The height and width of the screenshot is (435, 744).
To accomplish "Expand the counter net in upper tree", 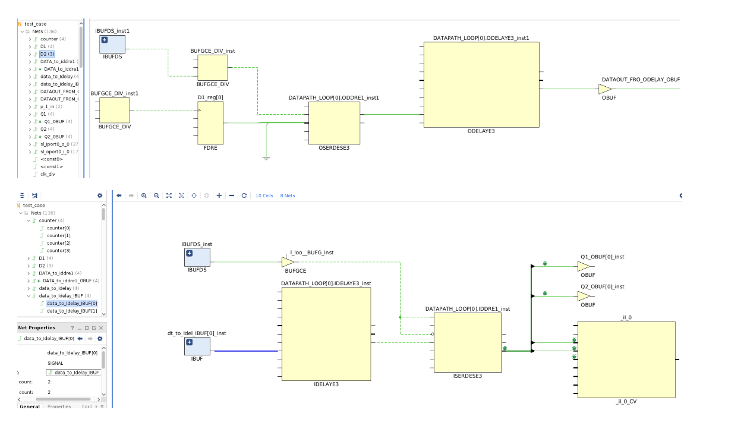I will 30,39.
